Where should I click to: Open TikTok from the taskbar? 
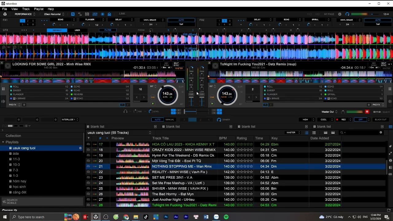tap(146, 217)
